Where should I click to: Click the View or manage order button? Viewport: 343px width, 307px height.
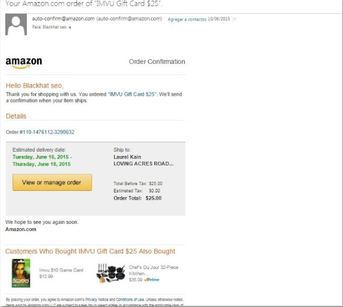(x=53, y=182)
